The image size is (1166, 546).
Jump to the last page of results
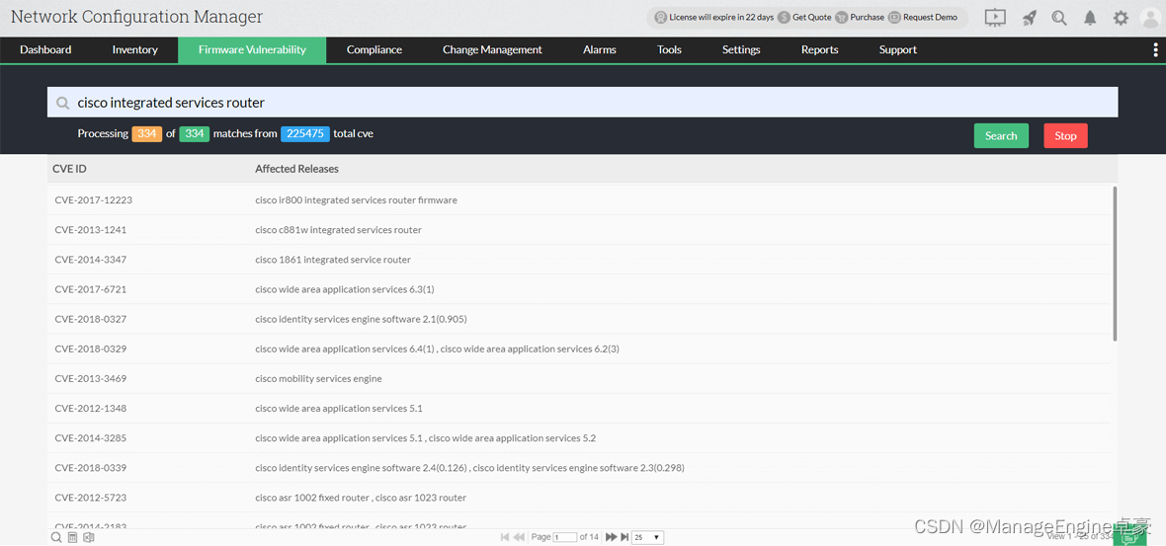point(625,537)
